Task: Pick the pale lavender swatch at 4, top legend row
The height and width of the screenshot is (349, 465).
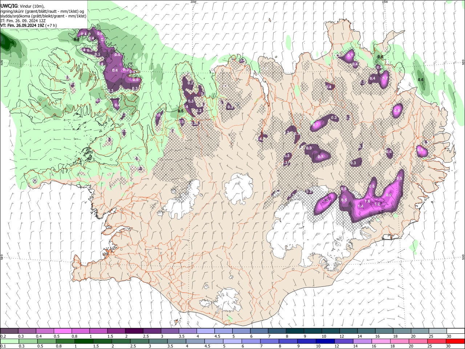Action: coord(205,331)
